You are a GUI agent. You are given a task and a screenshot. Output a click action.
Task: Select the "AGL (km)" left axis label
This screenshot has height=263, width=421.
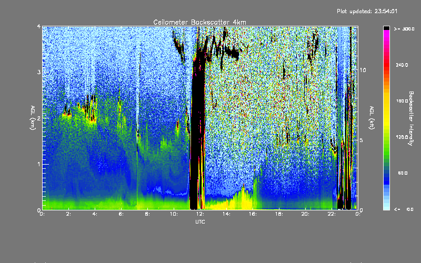coord(33,118)
